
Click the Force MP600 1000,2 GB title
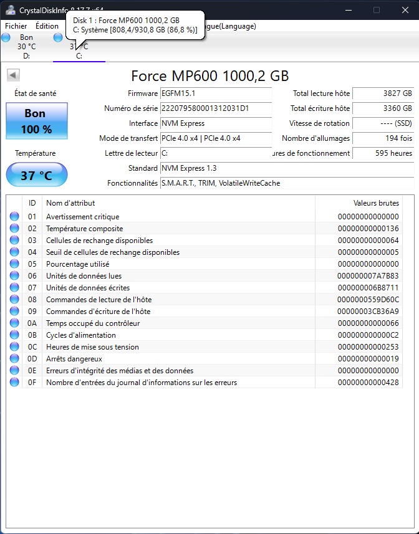tap(210, 75)
